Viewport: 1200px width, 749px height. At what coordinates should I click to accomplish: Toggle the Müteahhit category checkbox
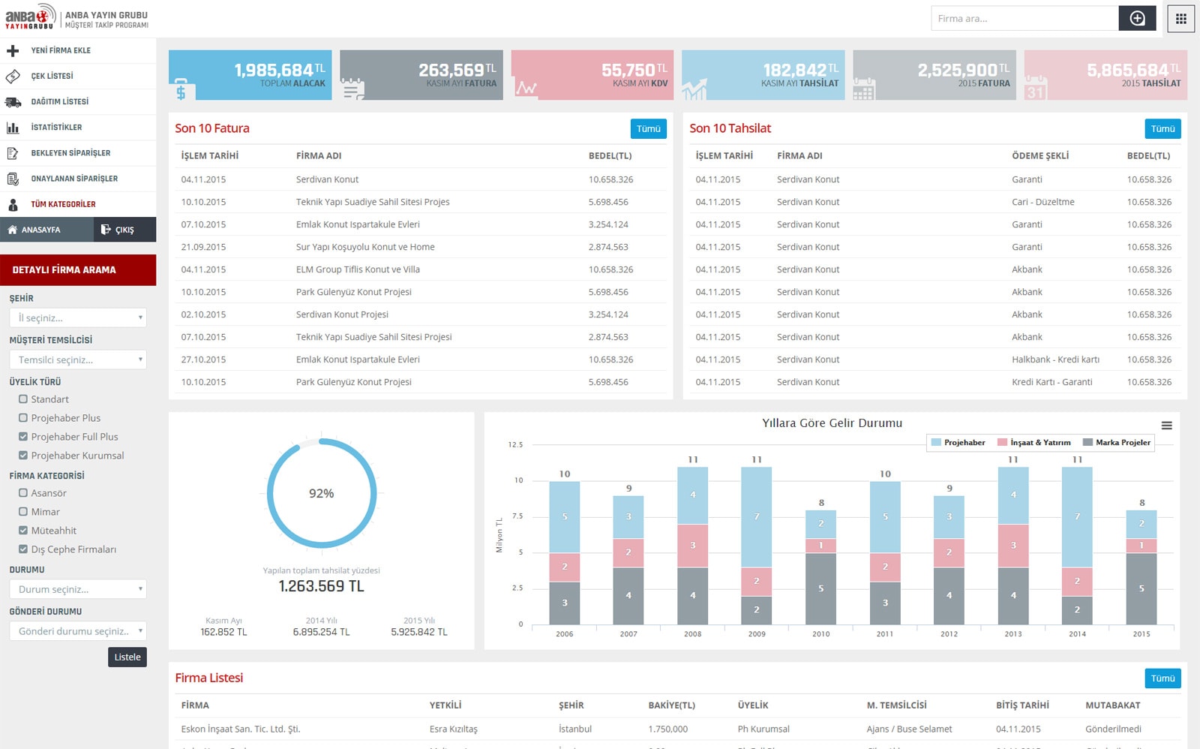(x=23, y=531)
